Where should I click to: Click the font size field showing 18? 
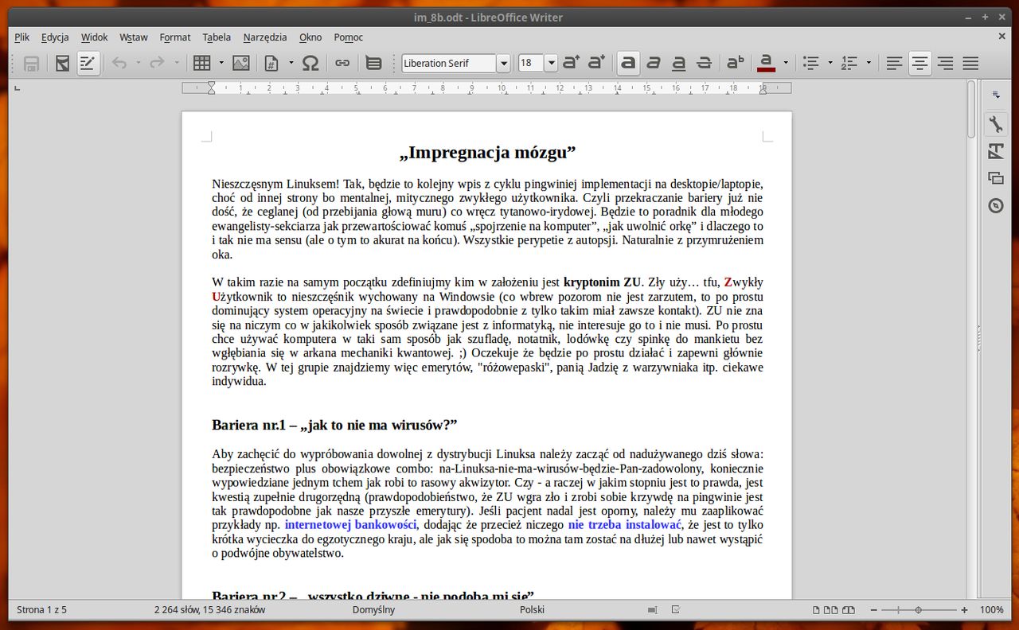pyautogui.click(x=531, y=63)
